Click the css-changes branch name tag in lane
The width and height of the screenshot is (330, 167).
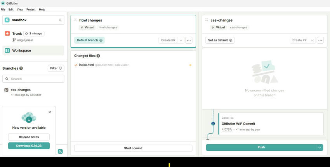(x=238, y=27)
